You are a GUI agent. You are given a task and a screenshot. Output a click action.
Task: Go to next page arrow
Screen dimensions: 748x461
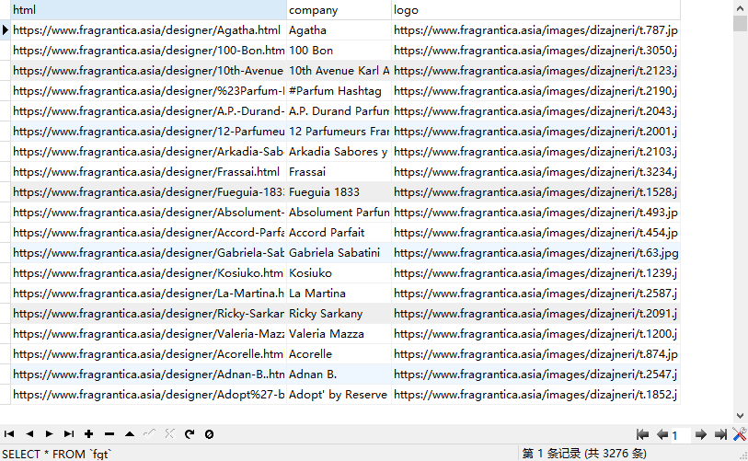coord(701,434)
